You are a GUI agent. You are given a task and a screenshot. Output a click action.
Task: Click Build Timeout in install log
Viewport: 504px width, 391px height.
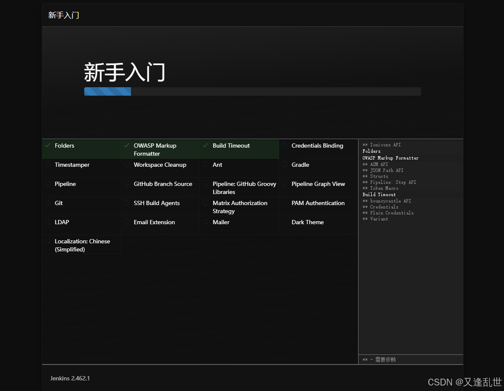pos(379,194)
